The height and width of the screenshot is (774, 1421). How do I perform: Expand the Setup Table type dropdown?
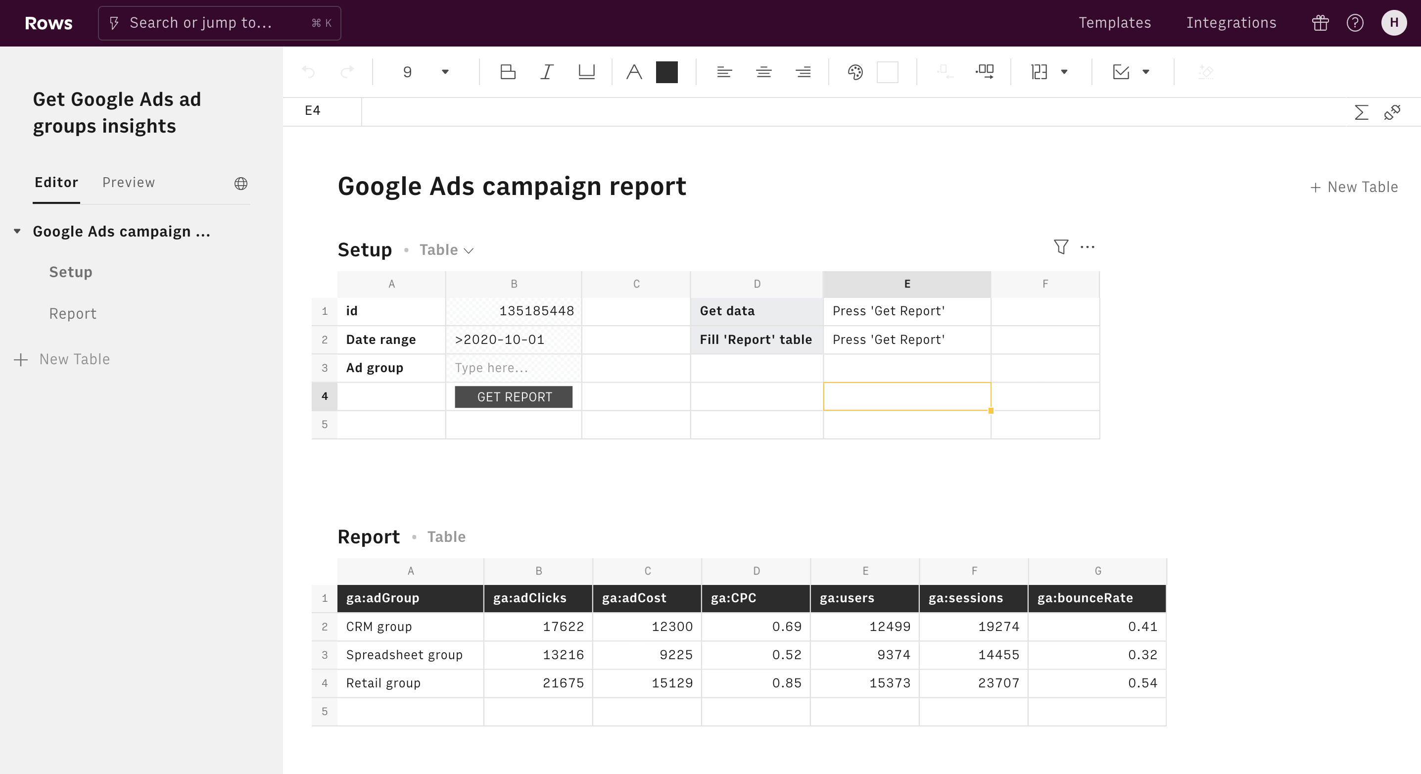[x=446, y=250]
